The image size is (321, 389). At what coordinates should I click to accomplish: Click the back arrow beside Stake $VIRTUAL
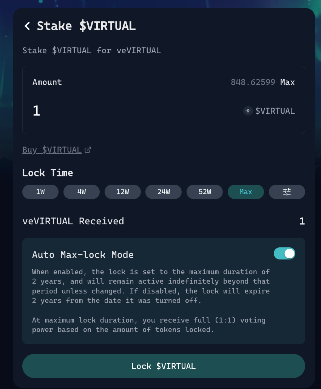point(27,26)
